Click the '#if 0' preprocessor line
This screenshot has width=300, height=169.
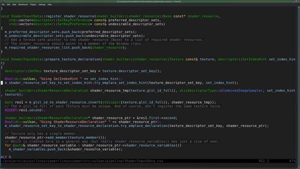[6, 157]
